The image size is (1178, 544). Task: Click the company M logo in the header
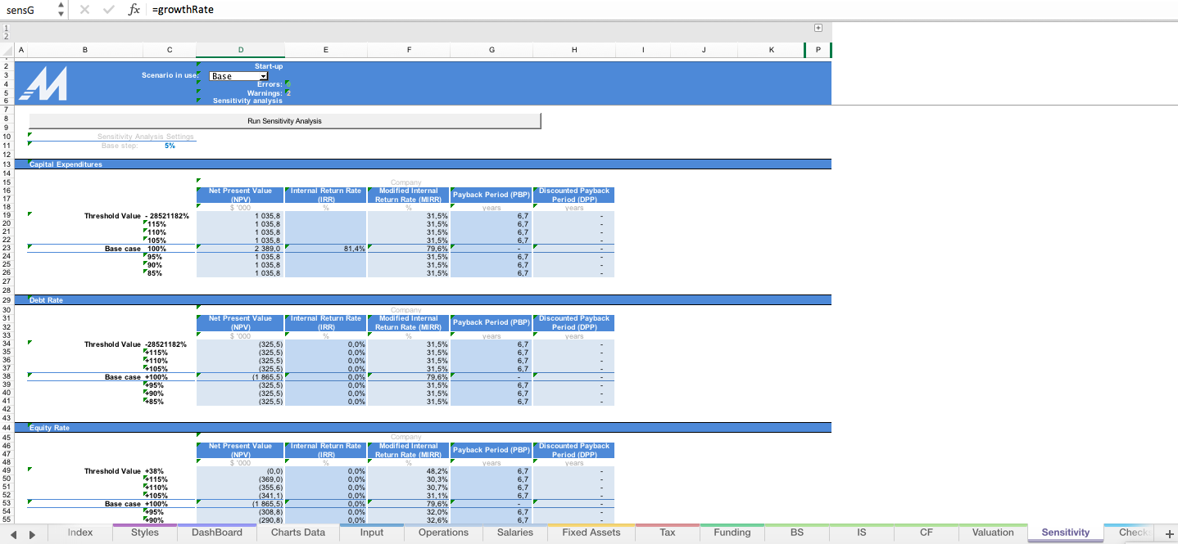42,83
